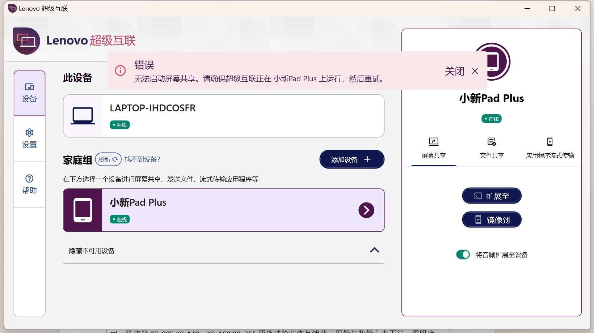Switch to the 屏幕共享 tab
This screenshot has height=333, width=594.
tap(434, 148)
